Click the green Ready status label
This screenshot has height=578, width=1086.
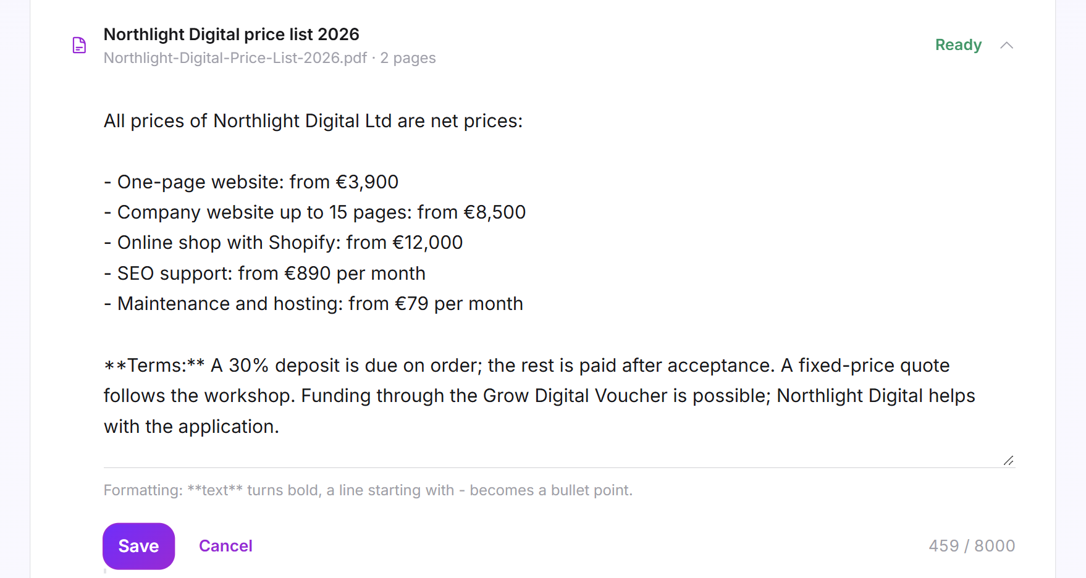(958, 45)
